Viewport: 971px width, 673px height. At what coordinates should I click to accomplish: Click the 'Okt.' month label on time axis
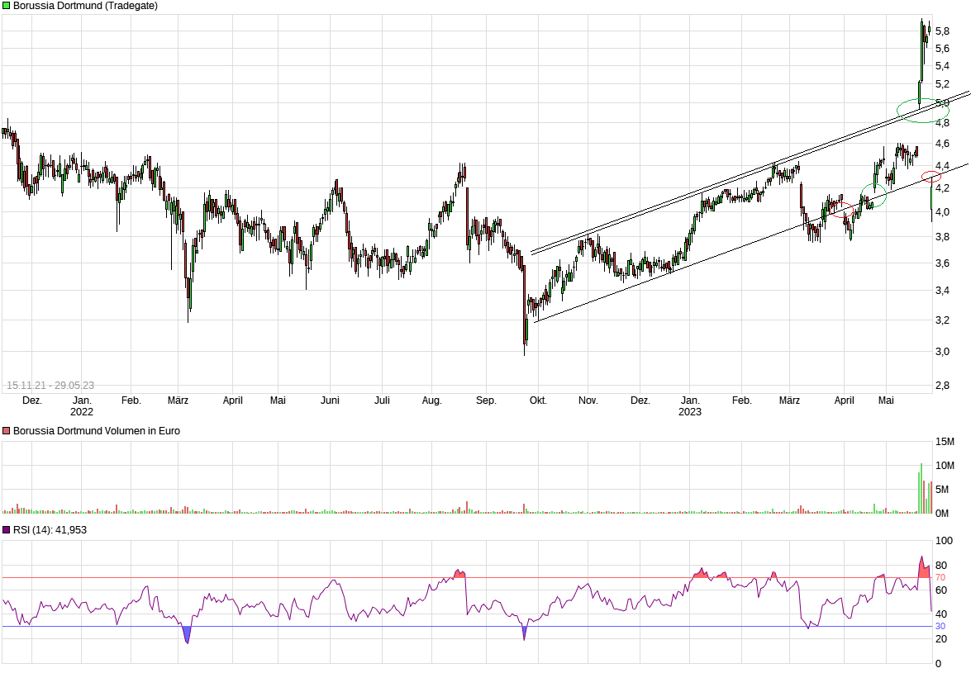point(538,400)
